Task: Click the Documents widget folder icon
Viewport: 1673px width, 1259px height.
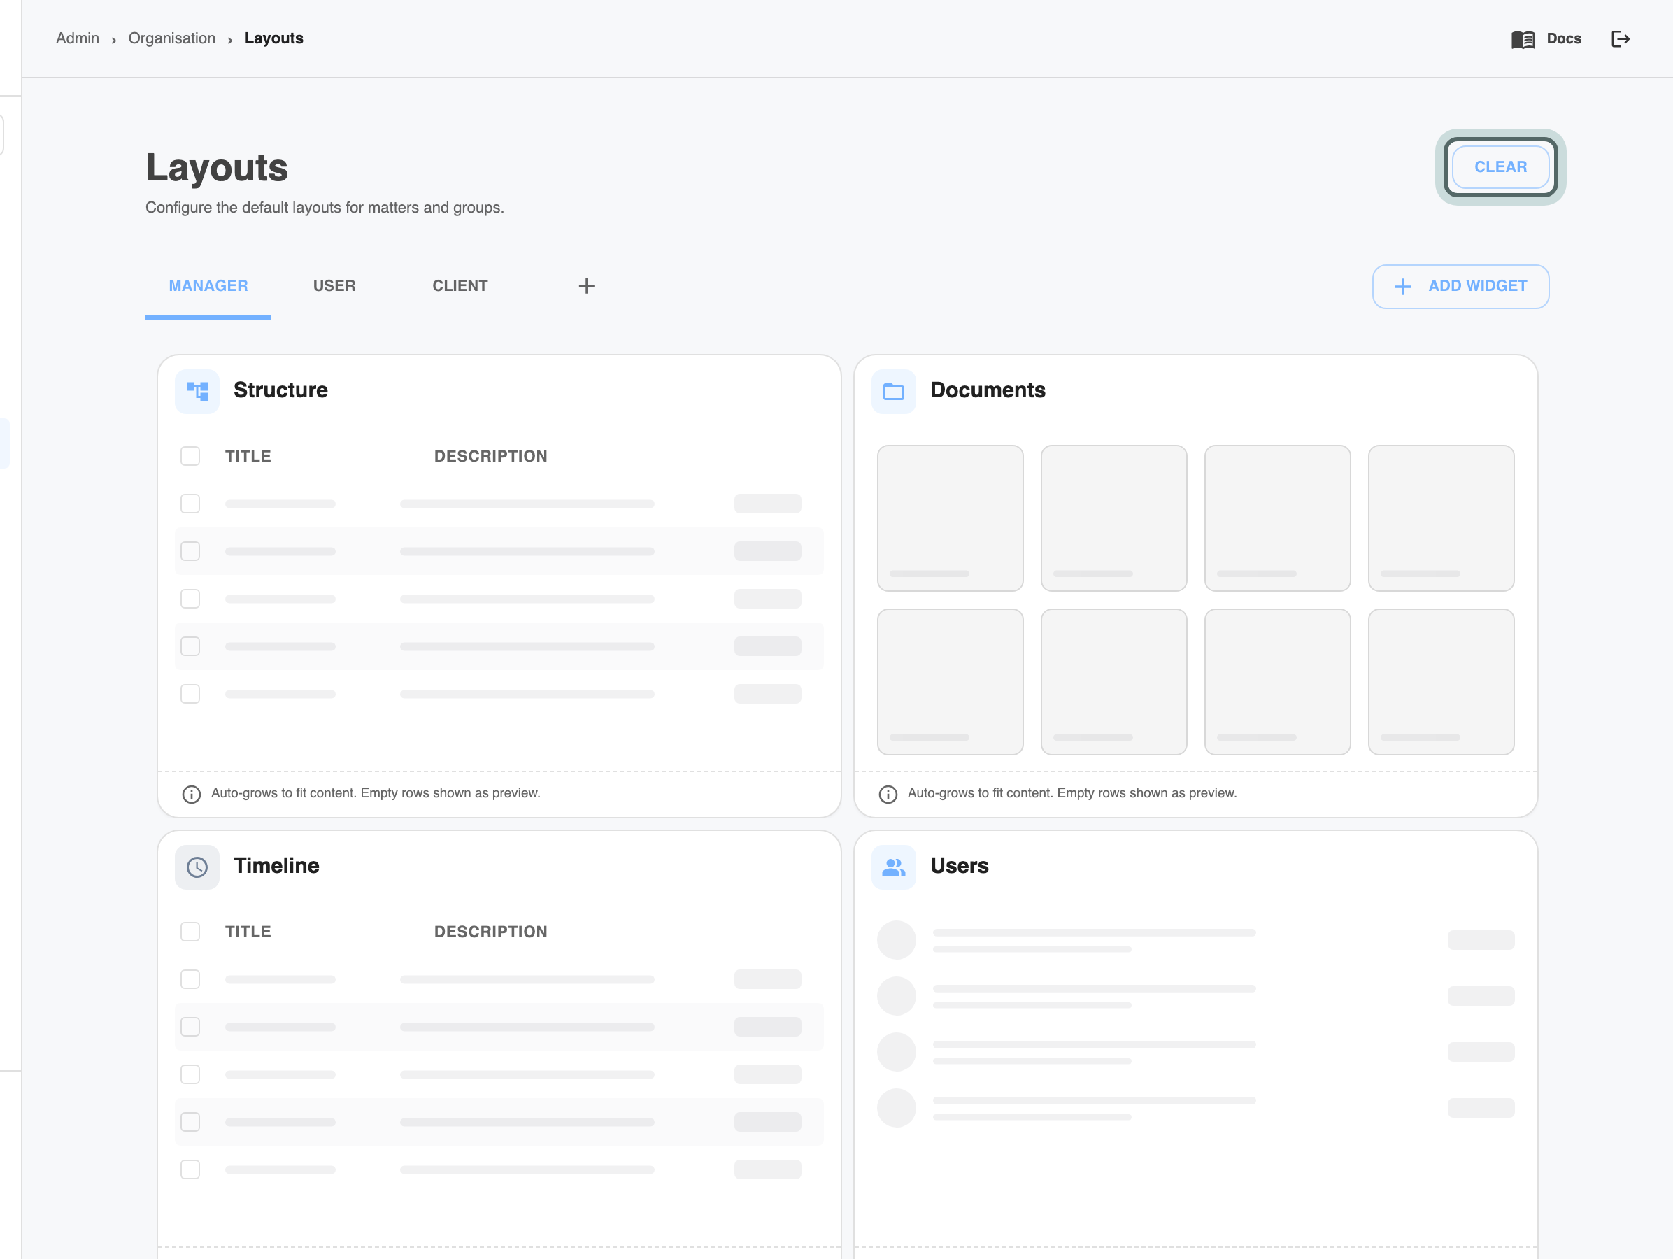Action: point(893,392)
